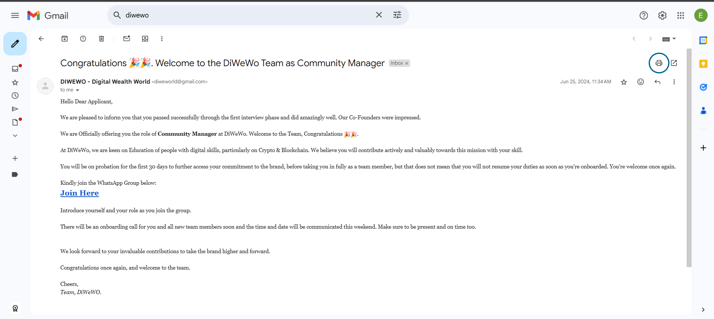This screenshot has height=319, width=714.
Task: Open Google Keep side panel
Action: click(703, 64)
